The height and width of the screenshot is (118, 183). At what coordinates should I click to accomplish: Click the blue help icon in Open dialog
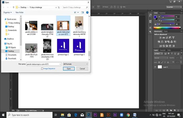click(87, 12)
